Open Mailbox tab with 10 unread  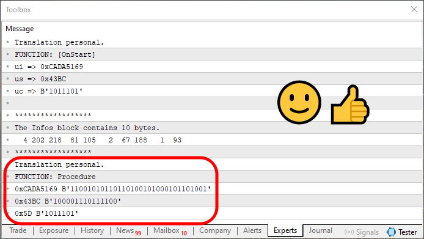[170, 231]
